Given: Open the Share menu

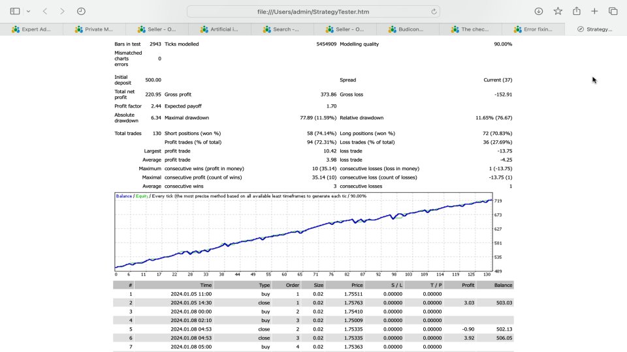Looking at the screenshot, I should (x=576, y=11).
